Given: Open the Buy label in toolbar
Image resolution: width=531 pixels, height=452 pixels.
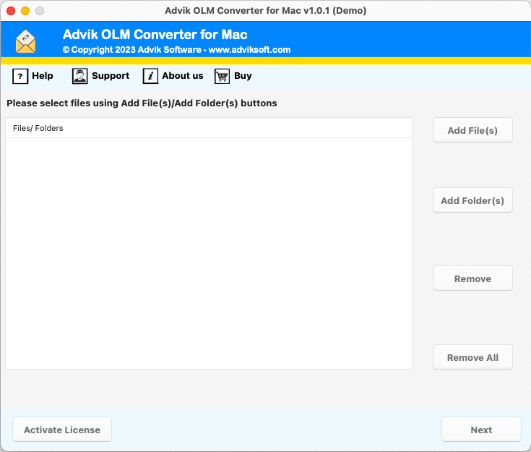Looking at the screenshot, I should click(x=243, y=76).
